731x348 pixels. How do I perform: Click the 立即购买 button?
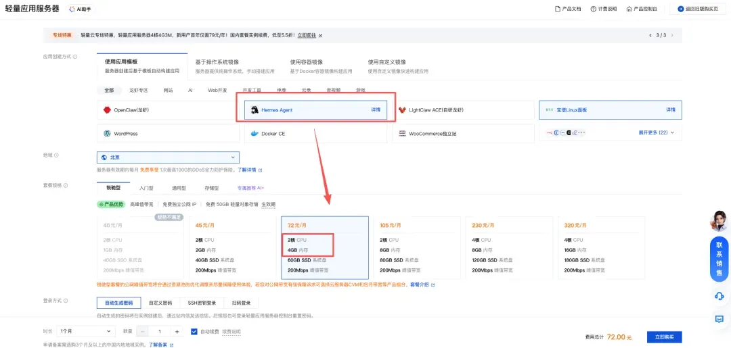coord(663,337)
